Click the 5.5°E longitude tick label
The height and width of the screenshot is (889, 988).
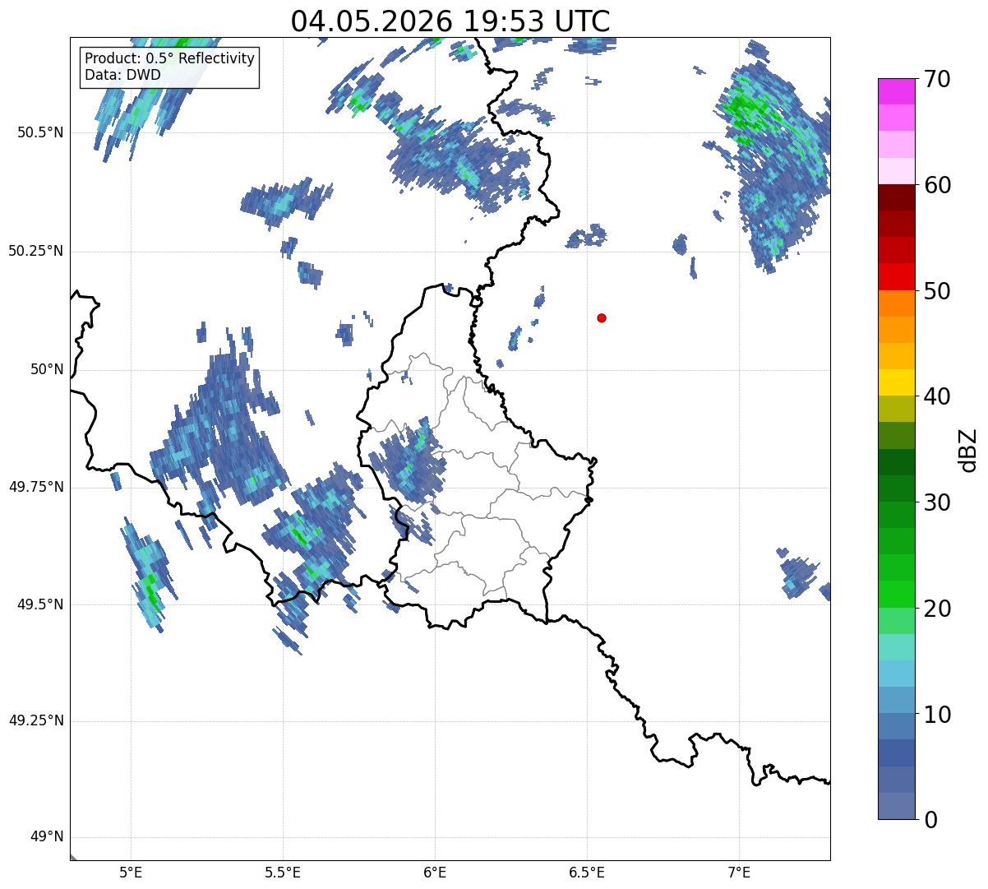[283, 872]
